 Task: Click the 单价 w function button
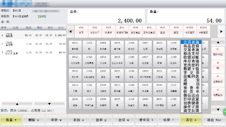[x=56, y=120]
